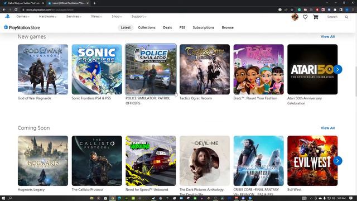Switch to the Browse tab
This screenshot has width=357, height=201.
tap(228, 27)
